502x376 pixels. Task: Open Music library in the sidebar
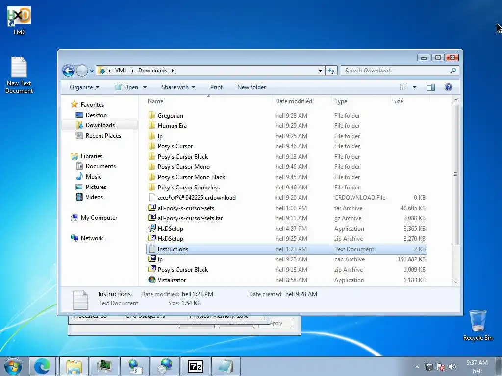click(x=93, y=176)
